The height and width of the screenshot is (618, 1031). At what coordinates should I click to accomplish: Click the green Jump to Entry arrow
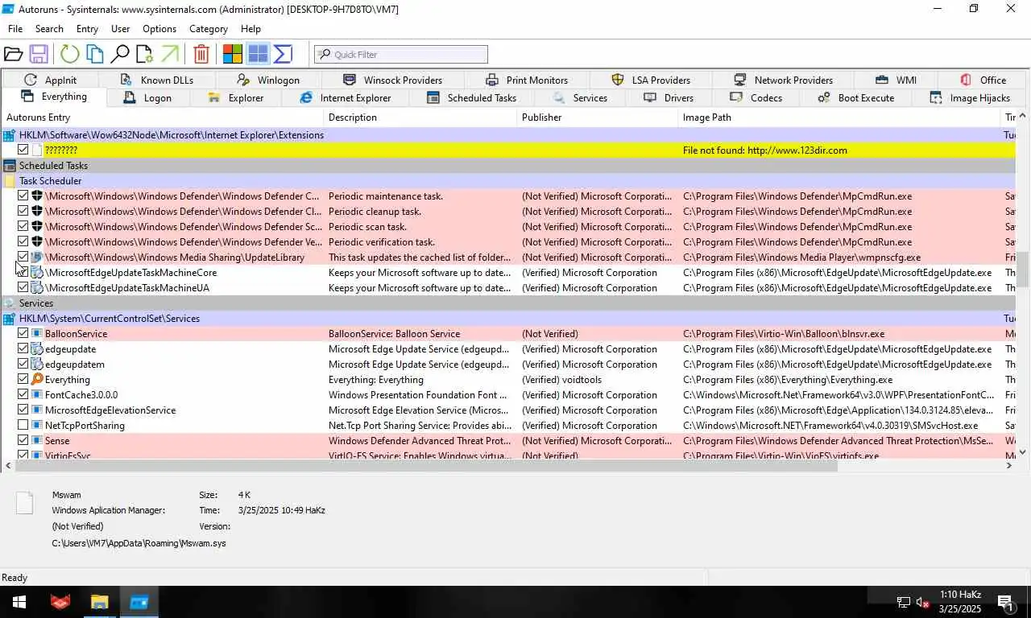tap(169, 54)
